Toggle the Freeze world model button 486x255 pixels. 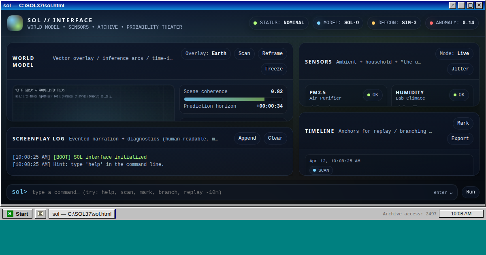274,69
